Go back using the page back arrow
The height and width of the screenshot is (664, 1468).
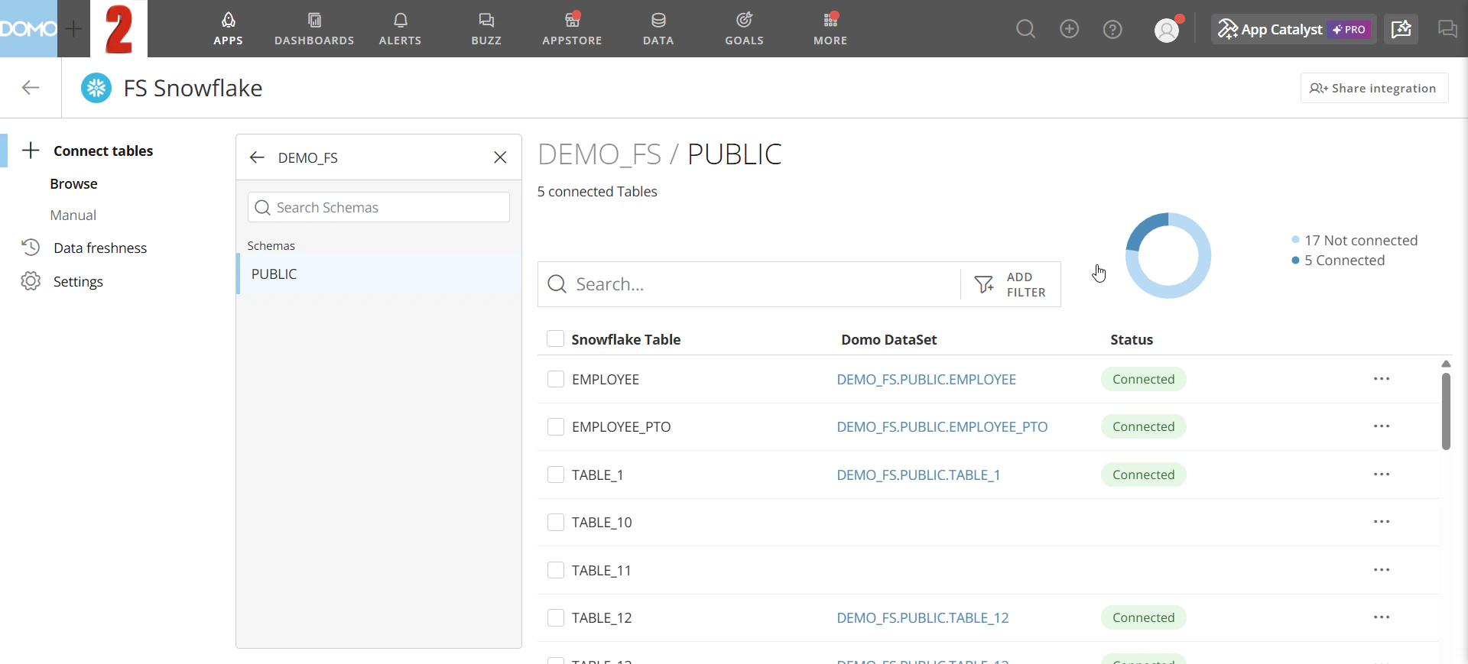pyautogui.click(x=31, y=88)
